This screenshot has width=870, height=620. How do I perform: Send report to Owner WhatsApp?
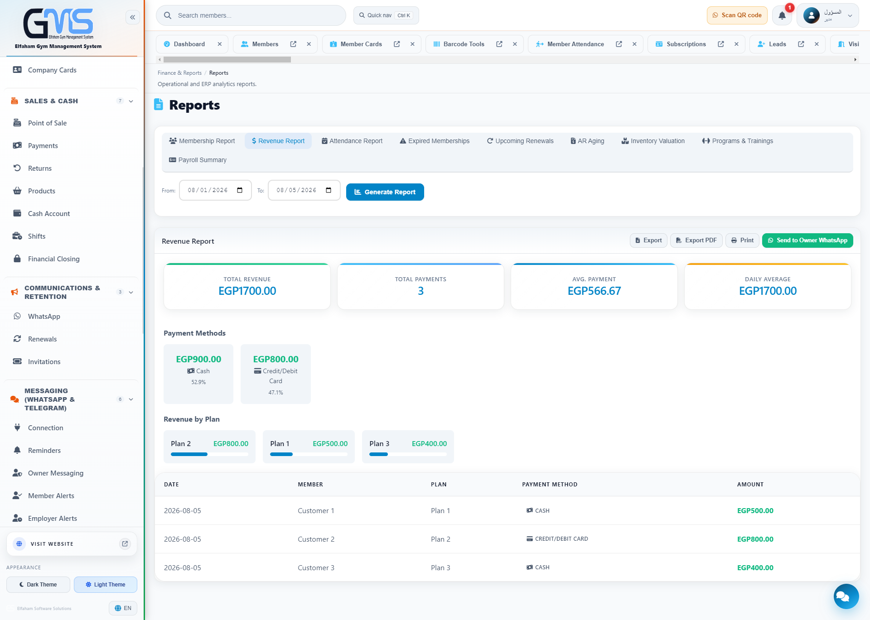807,240
